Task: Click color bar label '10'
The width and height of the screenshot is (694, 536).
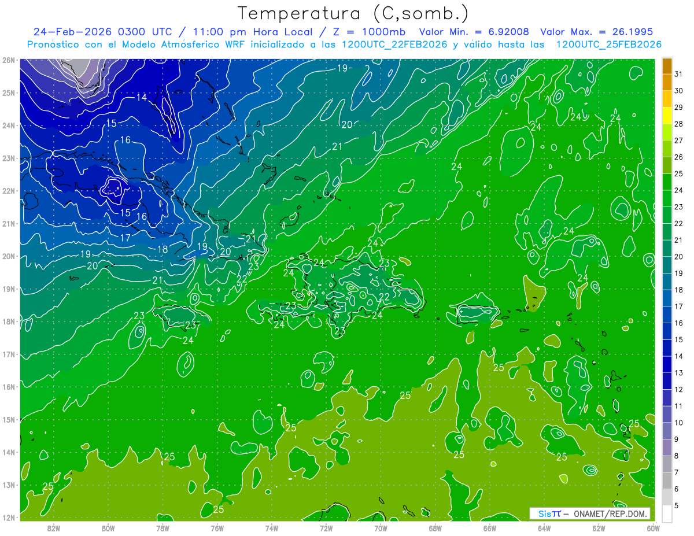Action: point(679,423)
